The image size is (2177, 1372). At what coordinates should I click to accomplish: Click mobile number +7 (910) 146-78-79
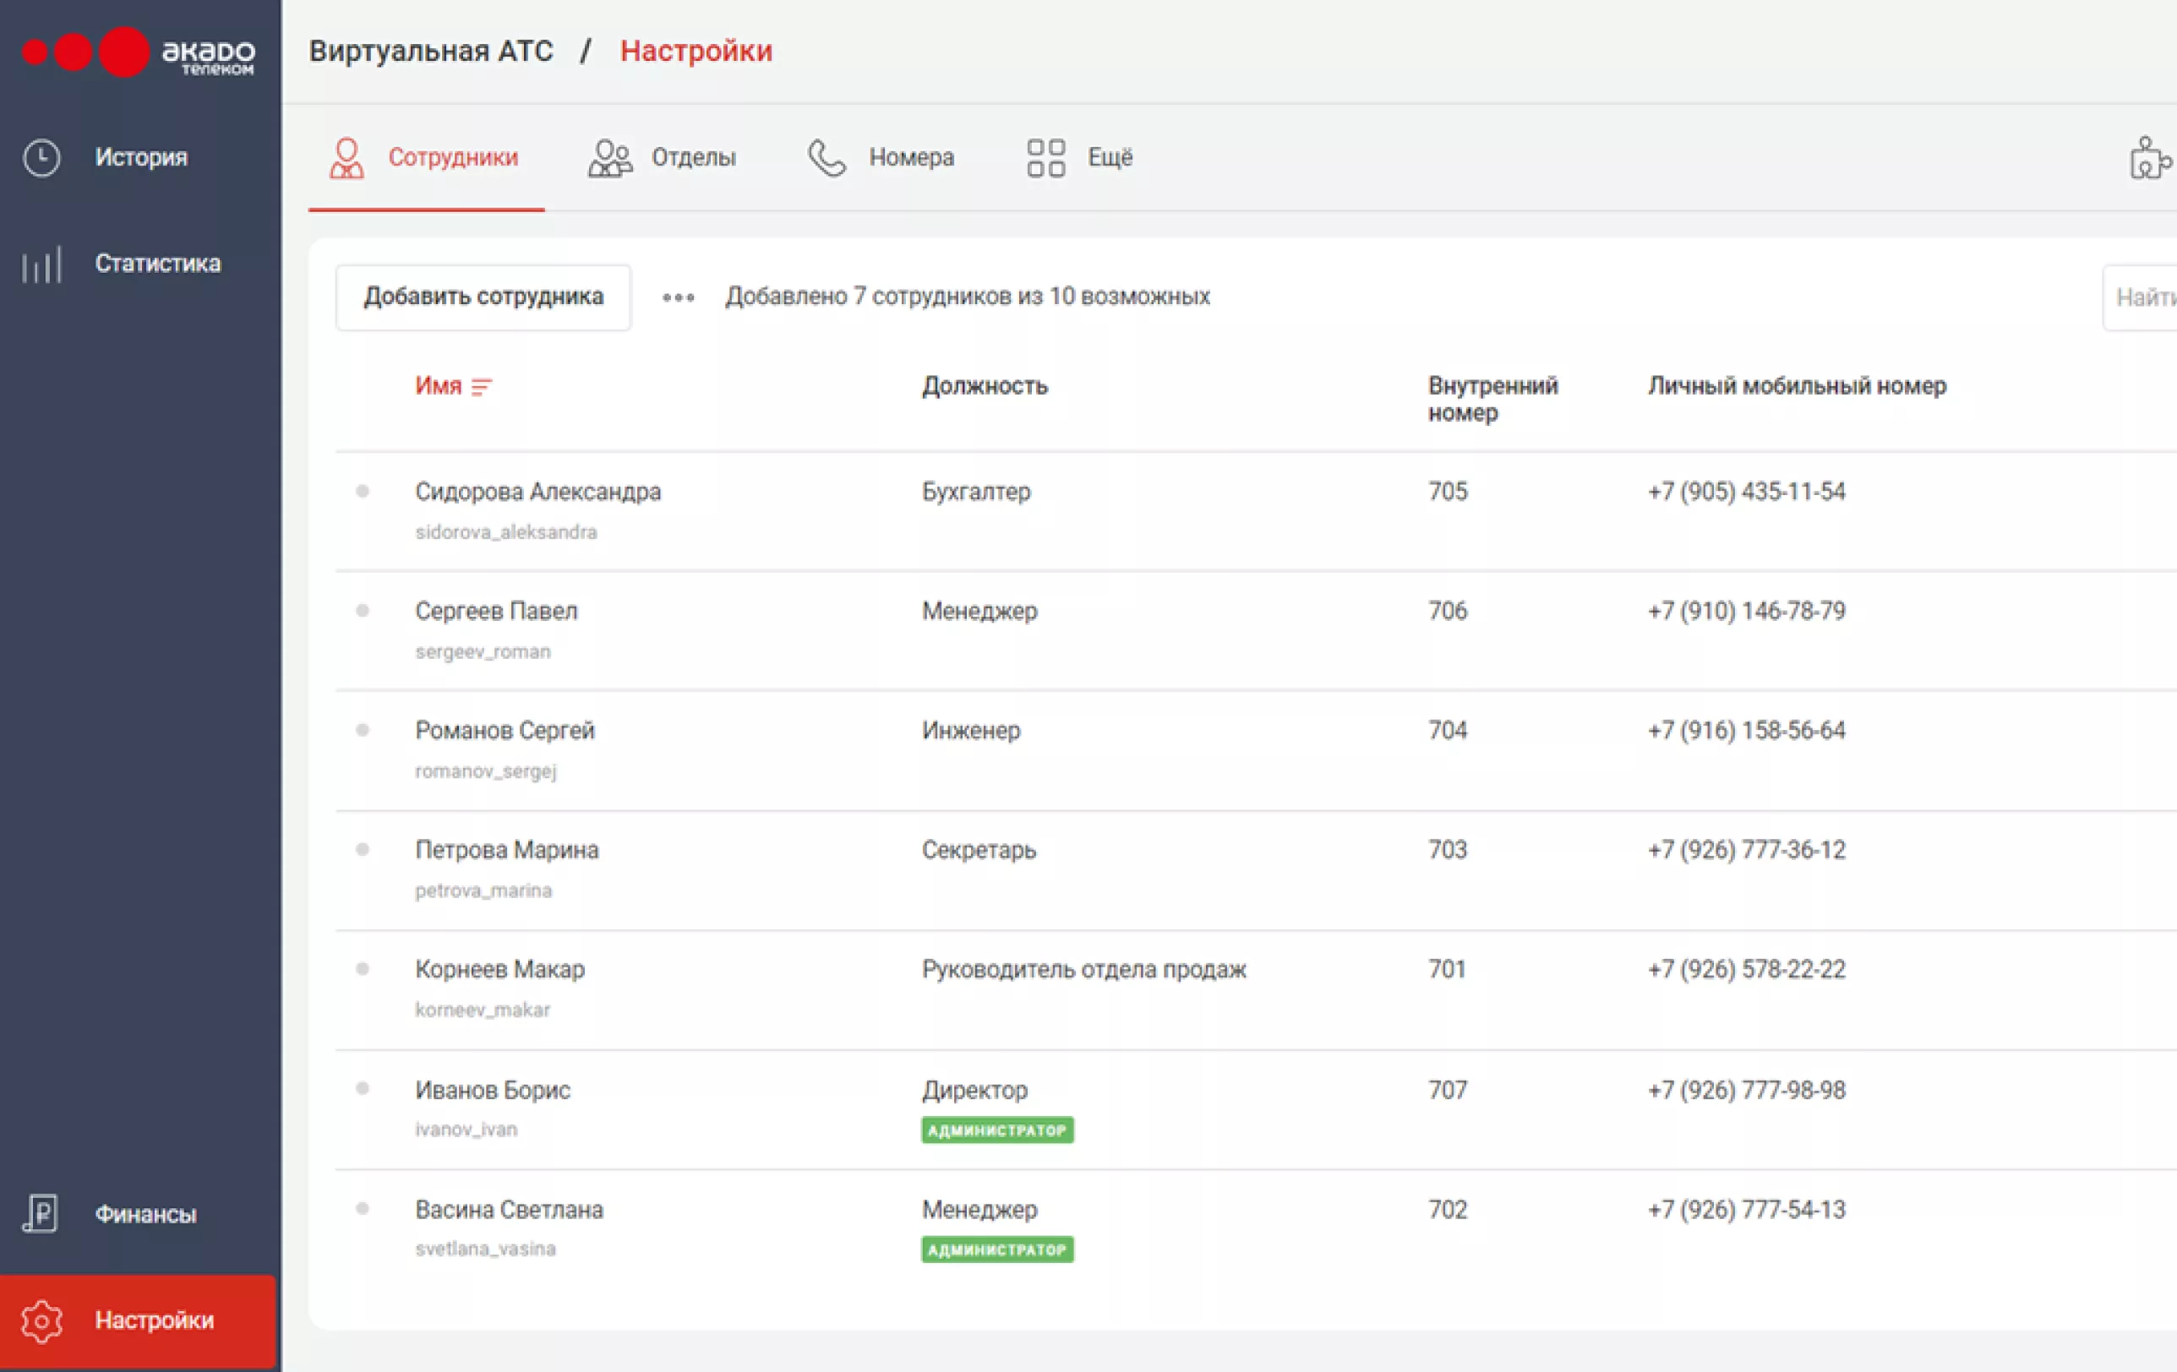[1747, 611]
